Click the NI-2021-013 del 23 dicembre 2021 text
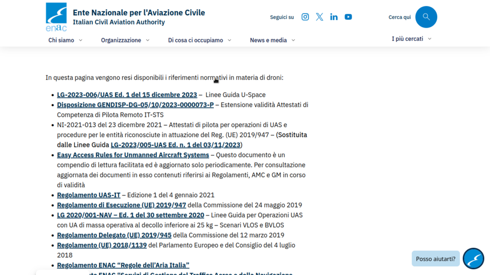Viewport: 490px width, 275px height. (110, 125)
